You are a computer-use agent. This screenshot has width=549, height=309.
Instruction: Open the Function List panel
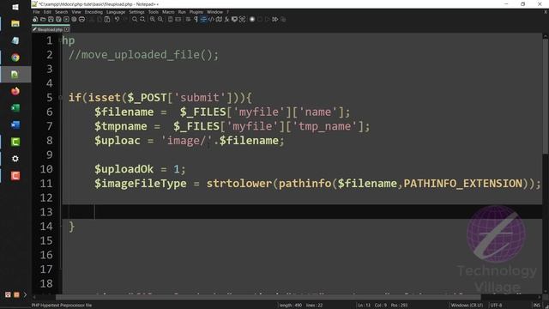(x=226, y=19)
